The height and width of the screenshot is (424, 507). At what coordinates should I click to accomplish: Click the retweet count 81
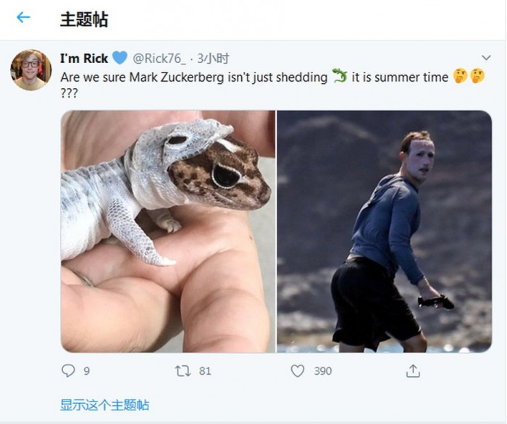(x=204, y=370)
